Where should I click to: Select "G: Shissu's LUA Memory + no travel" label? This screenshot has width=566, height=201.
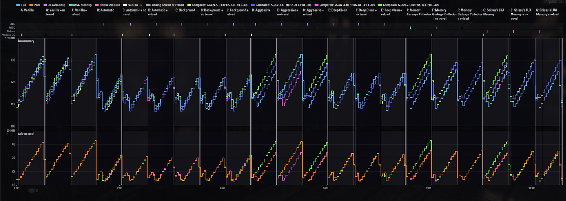(x=521, y=14)
